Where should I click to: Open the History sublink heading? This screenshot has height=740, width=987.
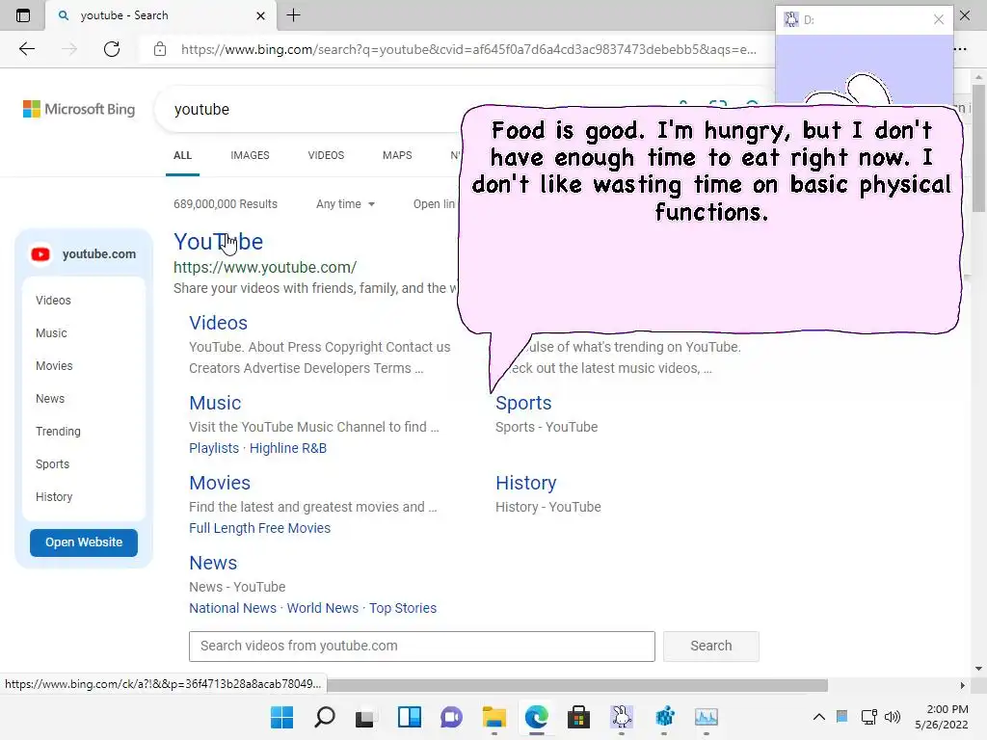coord(525,483)
